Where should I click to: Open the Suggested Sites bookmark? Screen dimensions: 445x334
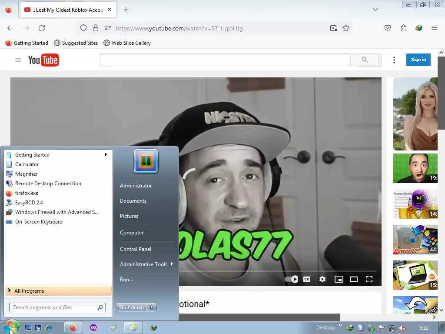pyautogui.click(x=76, y=43)
